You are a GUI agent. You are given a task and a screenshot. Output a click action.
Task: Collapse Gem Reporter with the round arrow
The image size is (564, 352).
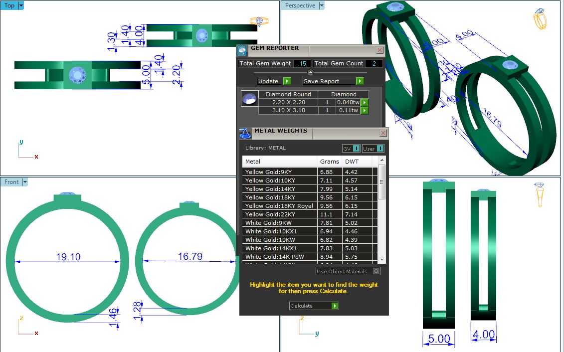(311, 73)
